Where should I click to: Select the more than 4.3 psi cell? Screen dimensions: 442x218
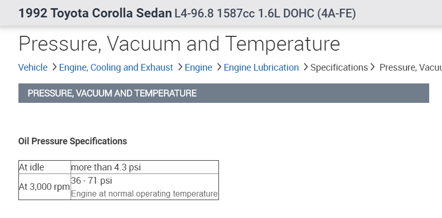click(106, 167)
